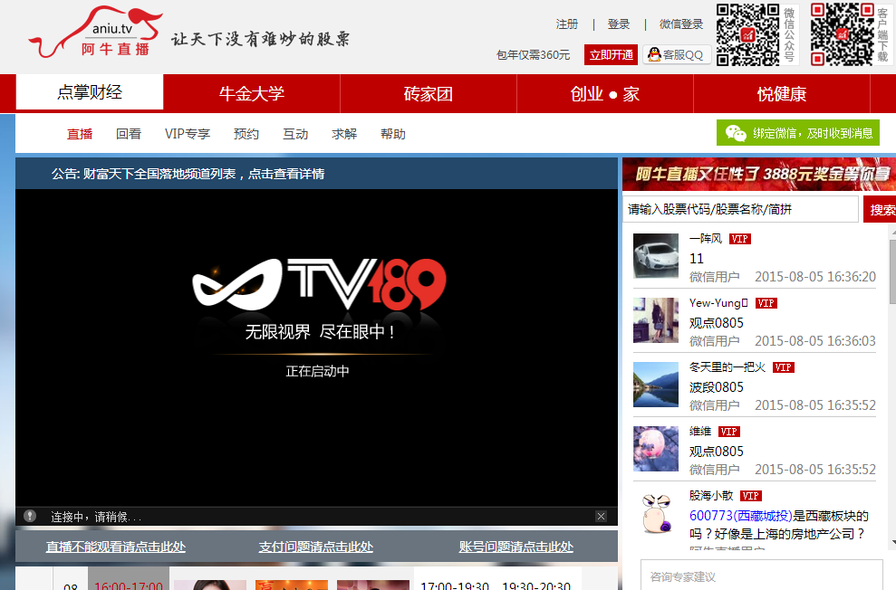Open the 客服QQ penguin support button

coord(677,54)
